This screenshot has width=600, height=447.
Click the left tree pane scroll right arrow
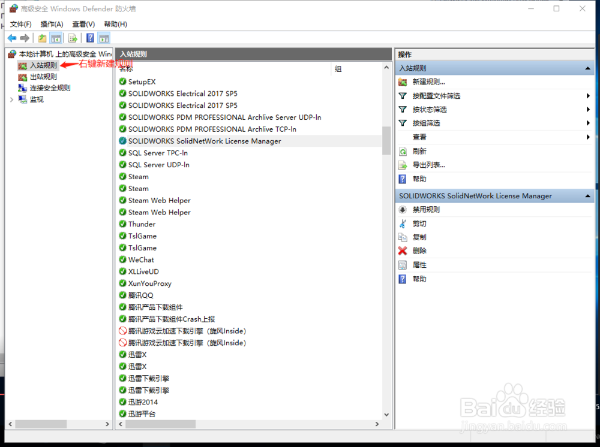[x=107, y=424]
